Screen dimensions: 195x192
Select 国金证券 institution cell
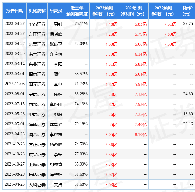[37, 134]
